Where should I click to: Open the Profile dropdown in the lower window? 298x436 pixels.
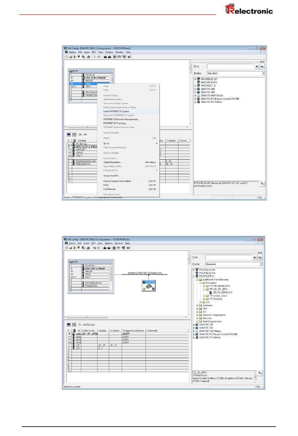click(261, 264)
